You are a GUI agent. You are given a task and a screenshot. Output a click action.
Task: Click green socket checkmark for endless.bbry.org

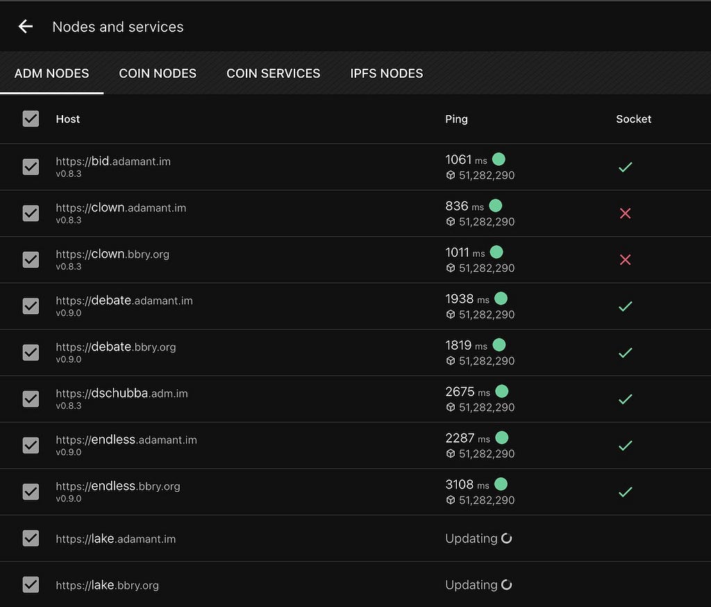pos(625,492)
